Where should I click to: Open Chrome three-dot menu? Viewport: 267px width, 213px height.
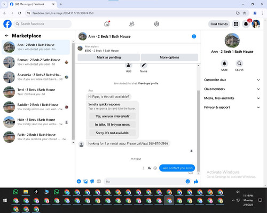(262, 13)
